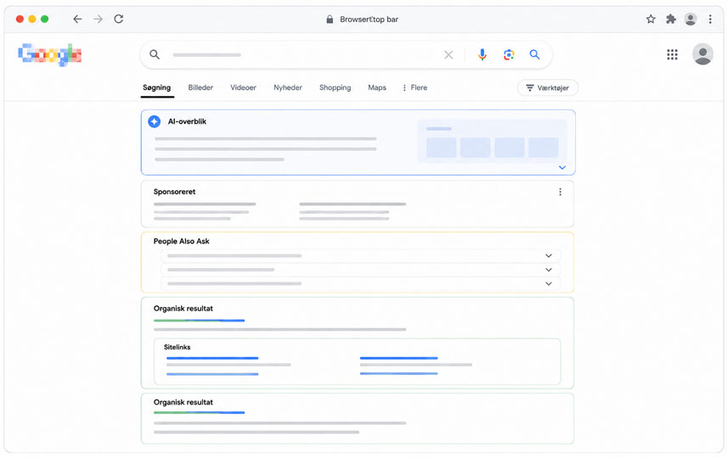This screenshot has width=727, height=458.
Task: Click the magnifier icon inside the search box
Action: 155,54
